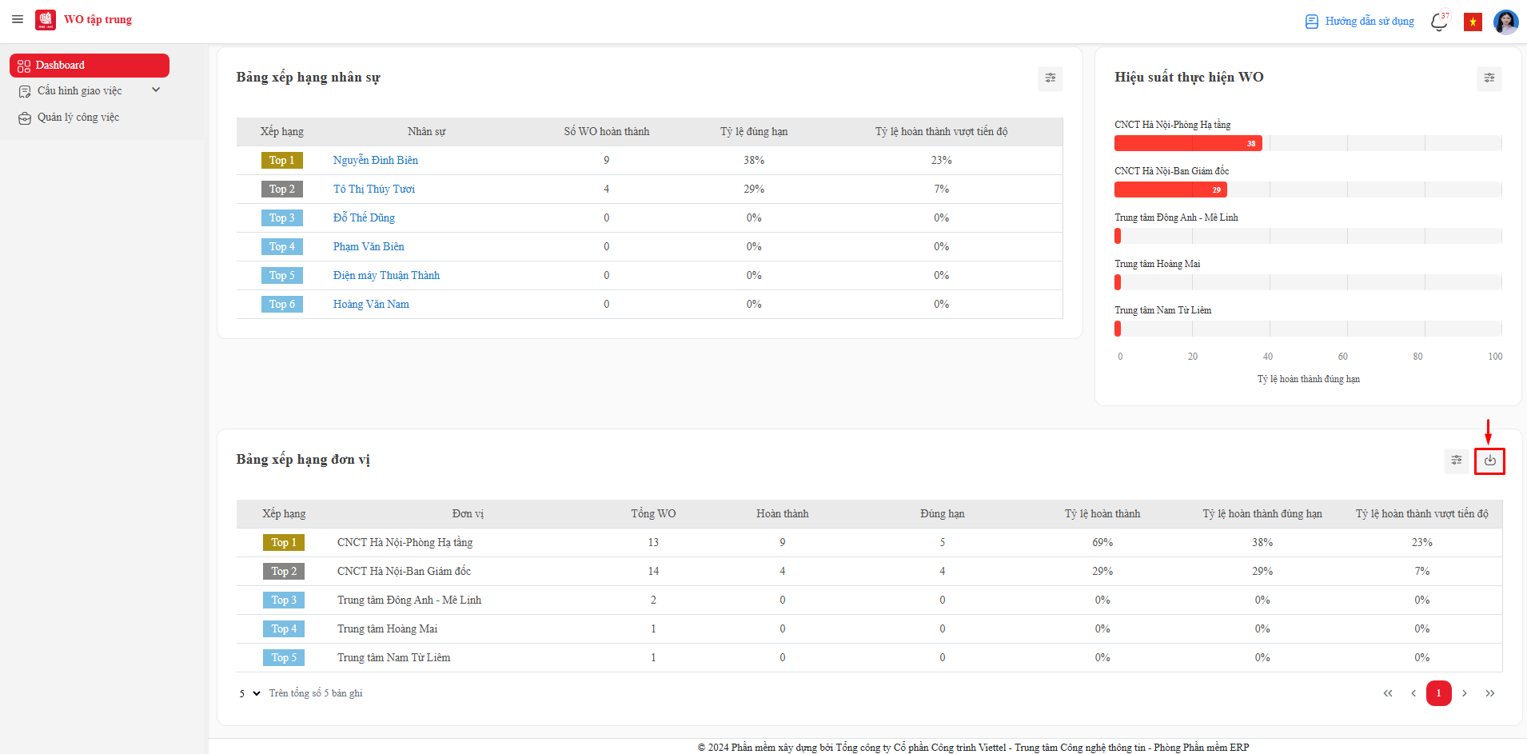This screenshot has height=754, width=1527.
Task: Go to last page double arrow
Action: point(1490,693)
